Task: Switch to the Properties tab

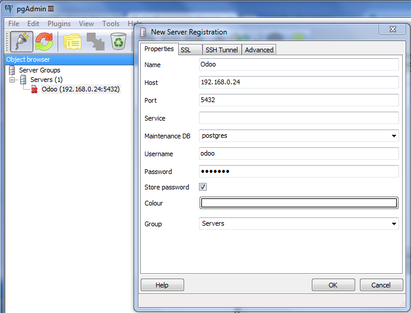Action: point(159,49)
